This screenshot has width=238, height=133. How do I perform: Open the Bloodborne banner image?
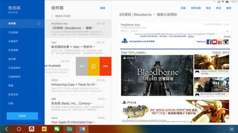[x=157, y=75]
